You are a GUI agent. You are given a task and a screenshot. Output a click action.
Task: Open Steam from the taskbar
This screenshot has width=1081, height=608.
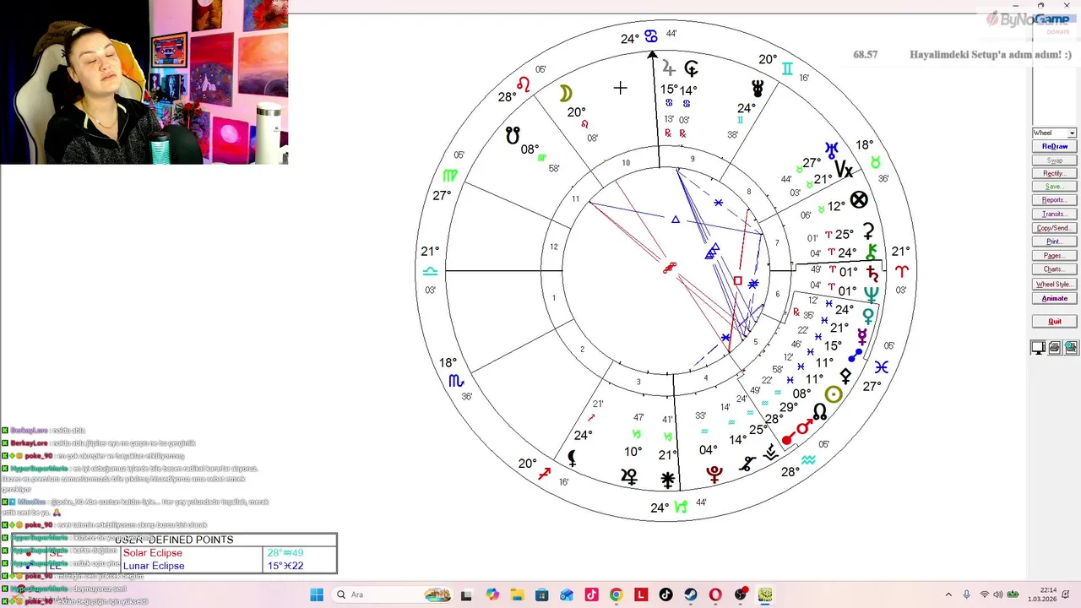click(x=690, y=594)
